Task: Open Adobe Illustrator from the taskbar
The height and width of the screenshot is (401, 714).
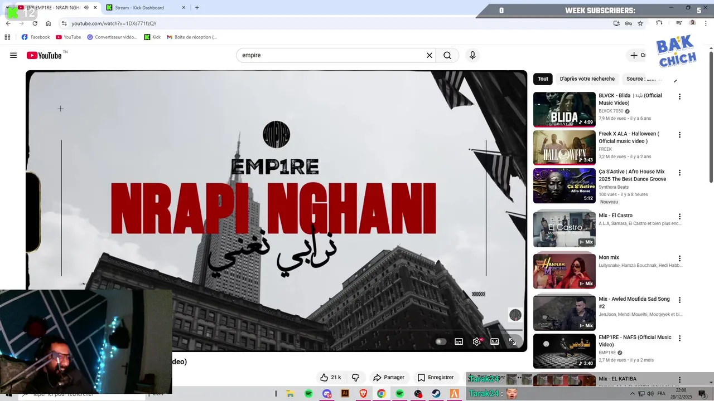Action: [345, 394]
